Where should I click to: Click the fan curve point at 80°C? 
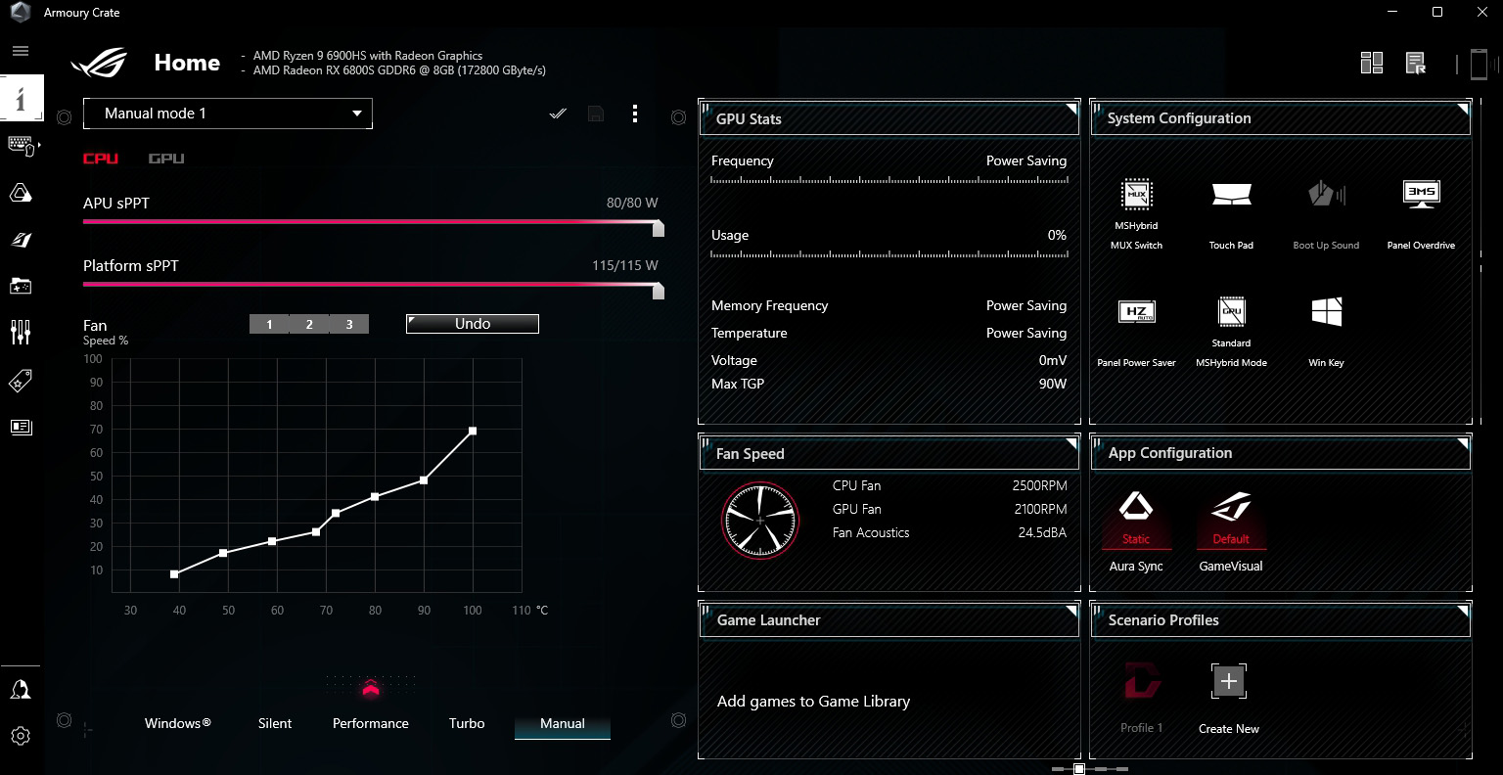point(375,497)
